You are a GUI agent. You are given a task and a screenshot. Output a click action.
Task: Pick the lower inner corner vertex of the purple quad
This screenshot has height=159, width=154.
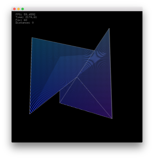tap(60, 103)
